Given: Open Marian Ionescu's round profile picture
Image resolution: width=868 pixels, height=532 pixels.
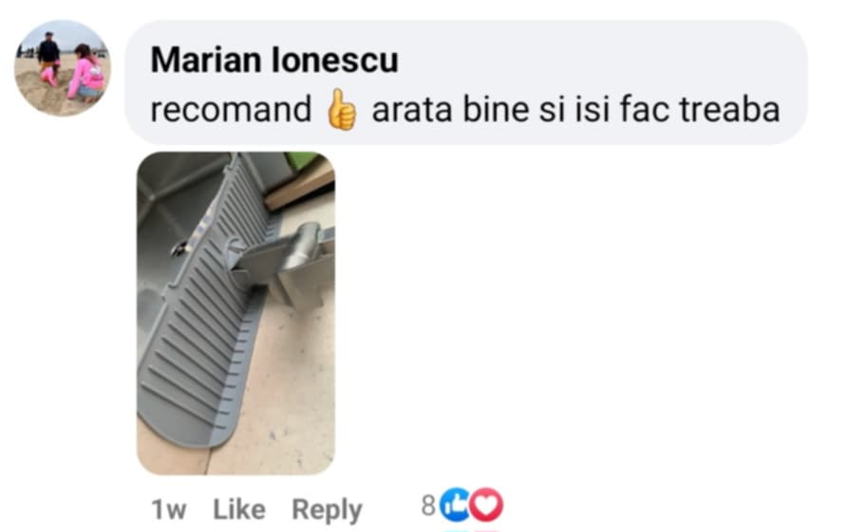Looking at the screenshot, I should click(63, 68).
